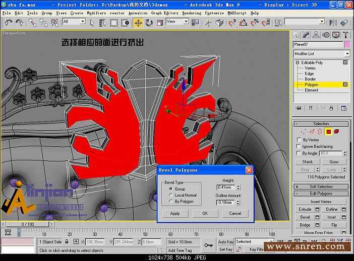Enable the Ignore Backfacing checkbox
354x261 pixels.
pos(299,146)
